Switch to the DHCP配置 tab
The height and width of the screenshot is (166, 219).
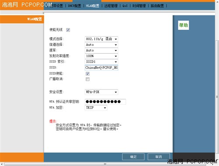74,6
